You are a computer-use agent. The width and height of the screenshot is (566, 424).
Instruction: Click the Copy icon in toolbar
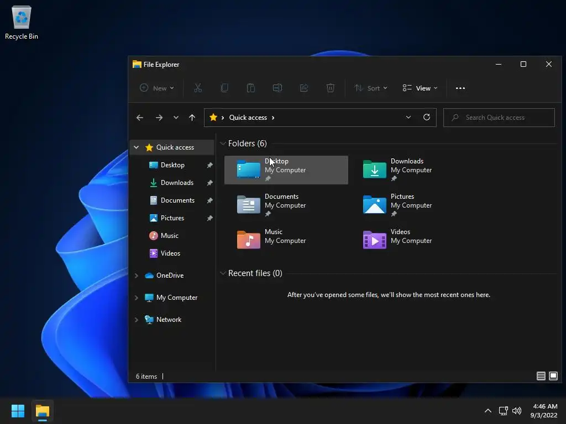(x=224, y=88)
